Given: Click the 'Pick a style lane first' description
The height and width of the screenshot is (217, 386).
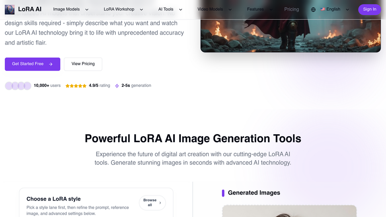Looking at the screenshot, I should coord(78,211).
